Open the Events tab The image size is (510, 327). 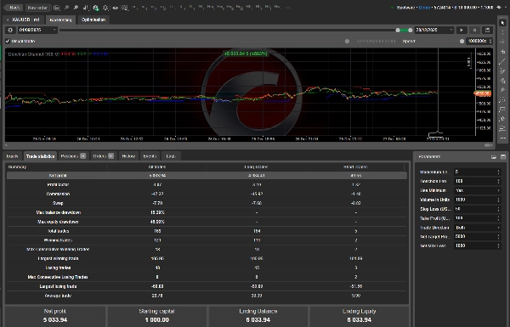pyautogui.click(x=150, y=156)
